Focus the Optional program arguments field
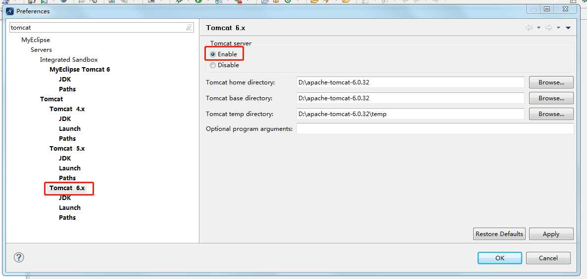587x279 pixels. 435,129
